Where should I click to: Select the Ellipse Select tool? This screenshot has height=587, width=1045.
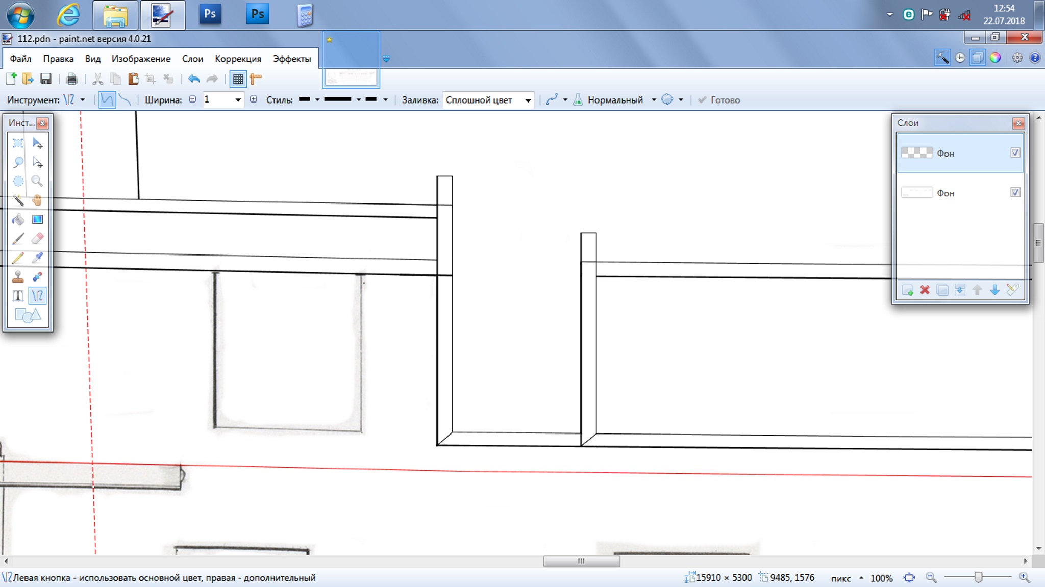(18, 181)
